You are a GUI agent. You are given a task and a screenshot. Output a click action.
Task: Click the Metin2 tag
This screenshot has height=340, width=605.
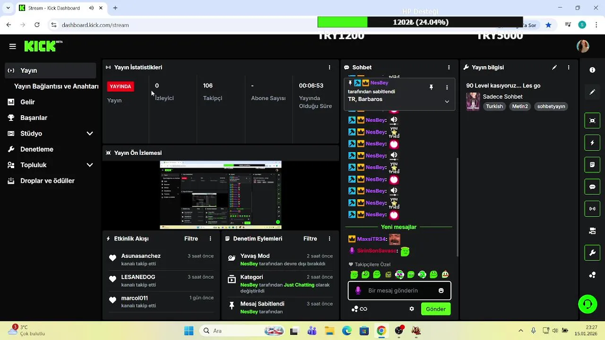[520, 106]
